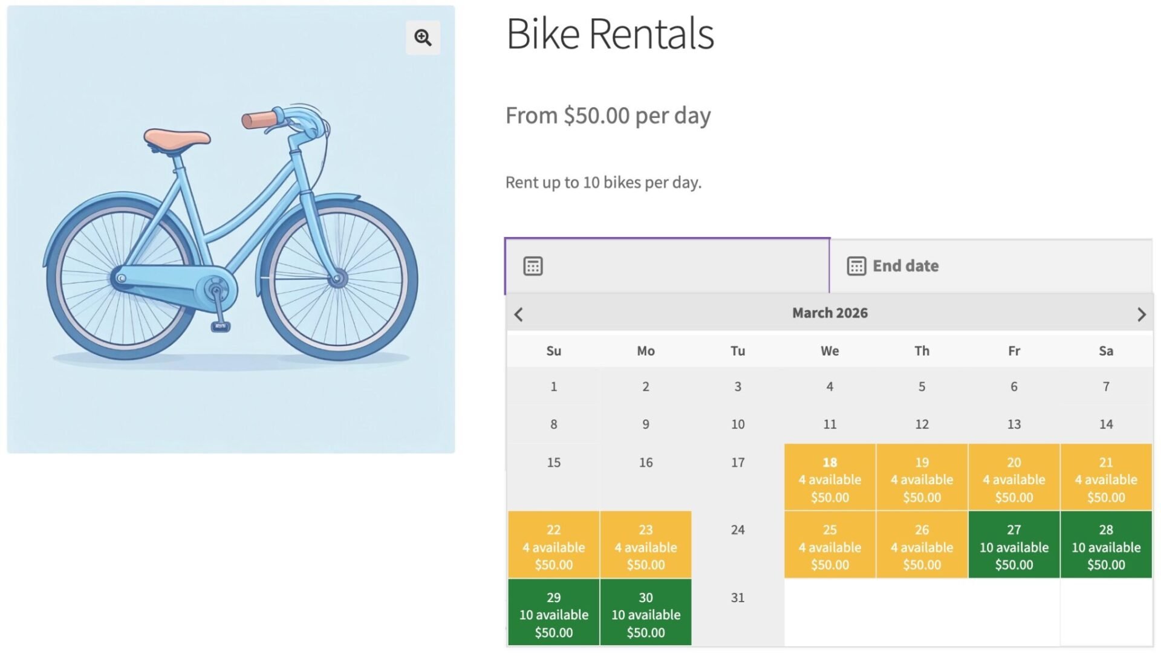Pick March 27 showing 10 available
The height and width of the screenshot is (656, 1161).
(x=1013, y=545)
